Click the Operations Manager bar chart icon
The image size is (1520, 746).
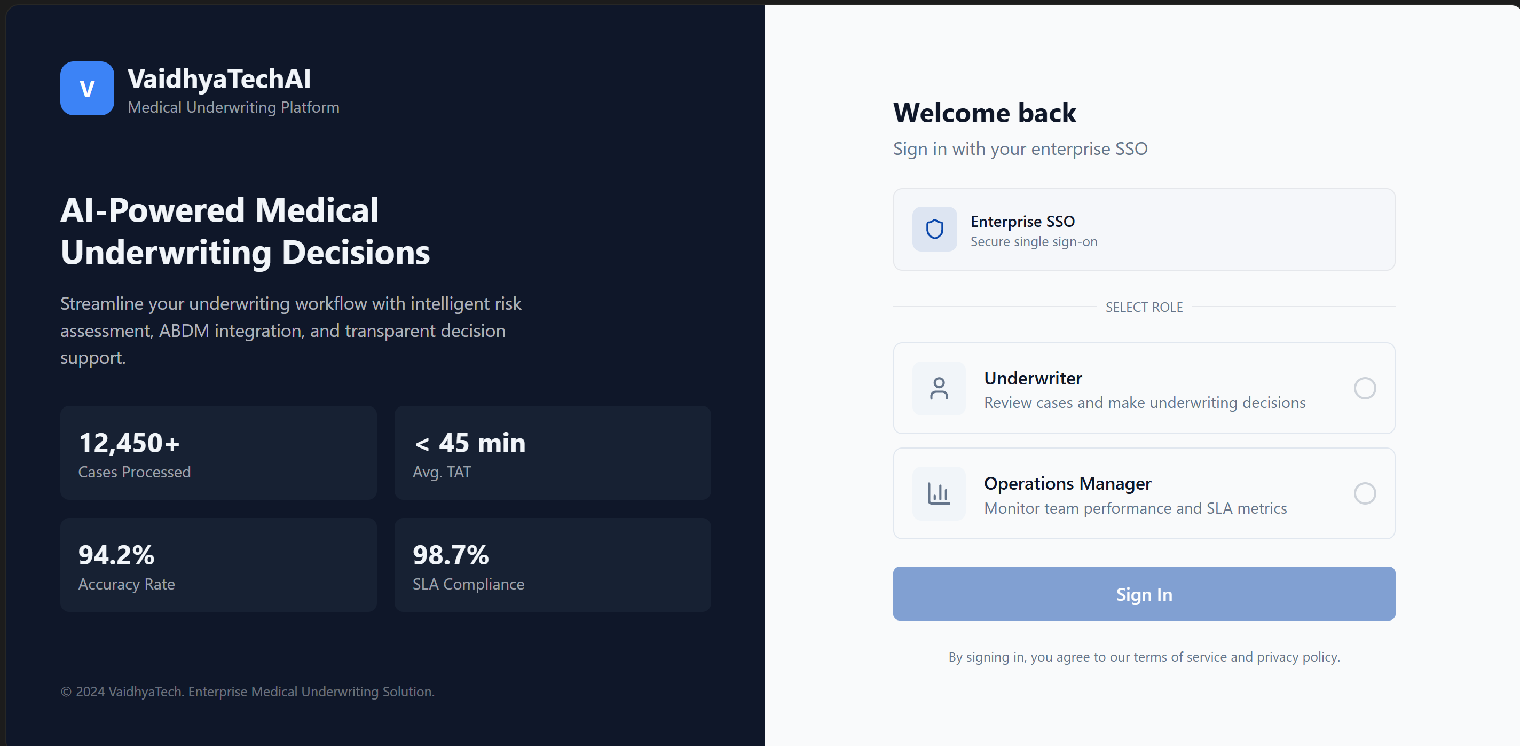click(938, 493)
